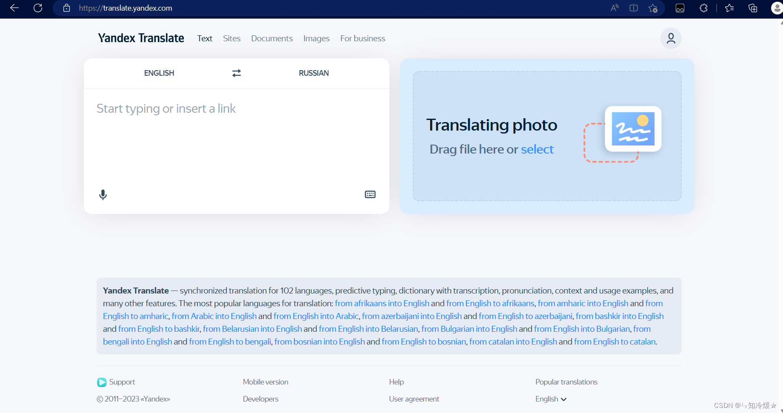Open 'from Bulgarian into English' link

[x=469, y=329]
